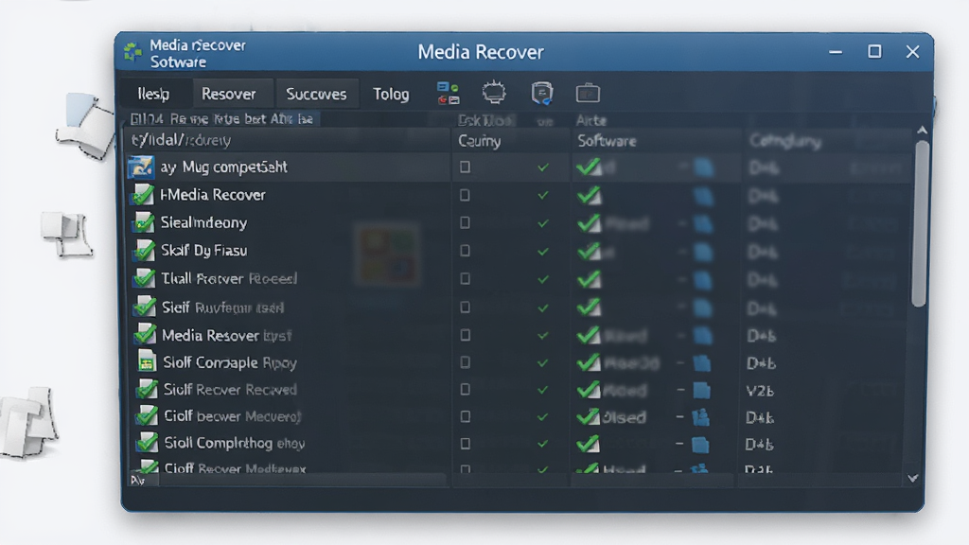
Task: Click the round gear-shaped toolbar icon
Action: (x=494, y=93)
